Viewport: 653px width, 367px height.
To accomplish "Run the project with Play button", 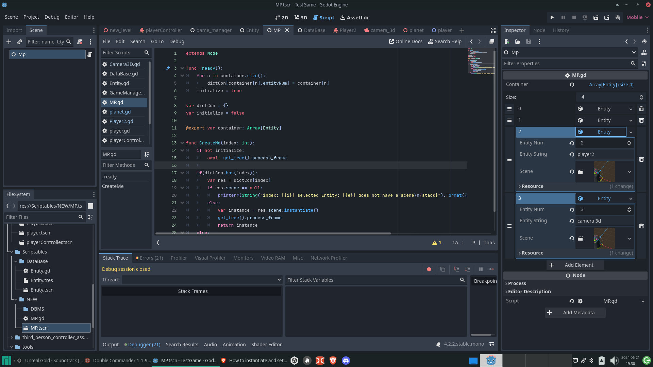I will pos(552,17).
